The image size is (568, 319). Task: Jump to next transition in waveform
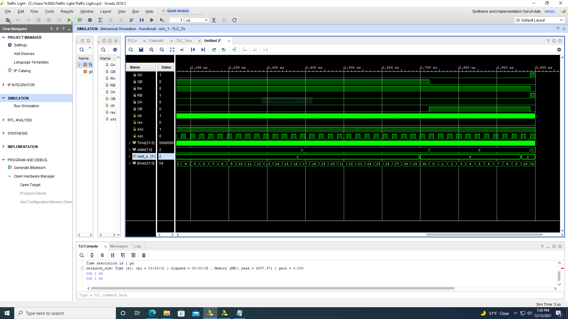[224, 50]
